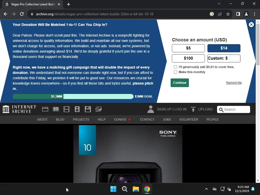Open the Software floppy disk icon

(x=88, y=109)
